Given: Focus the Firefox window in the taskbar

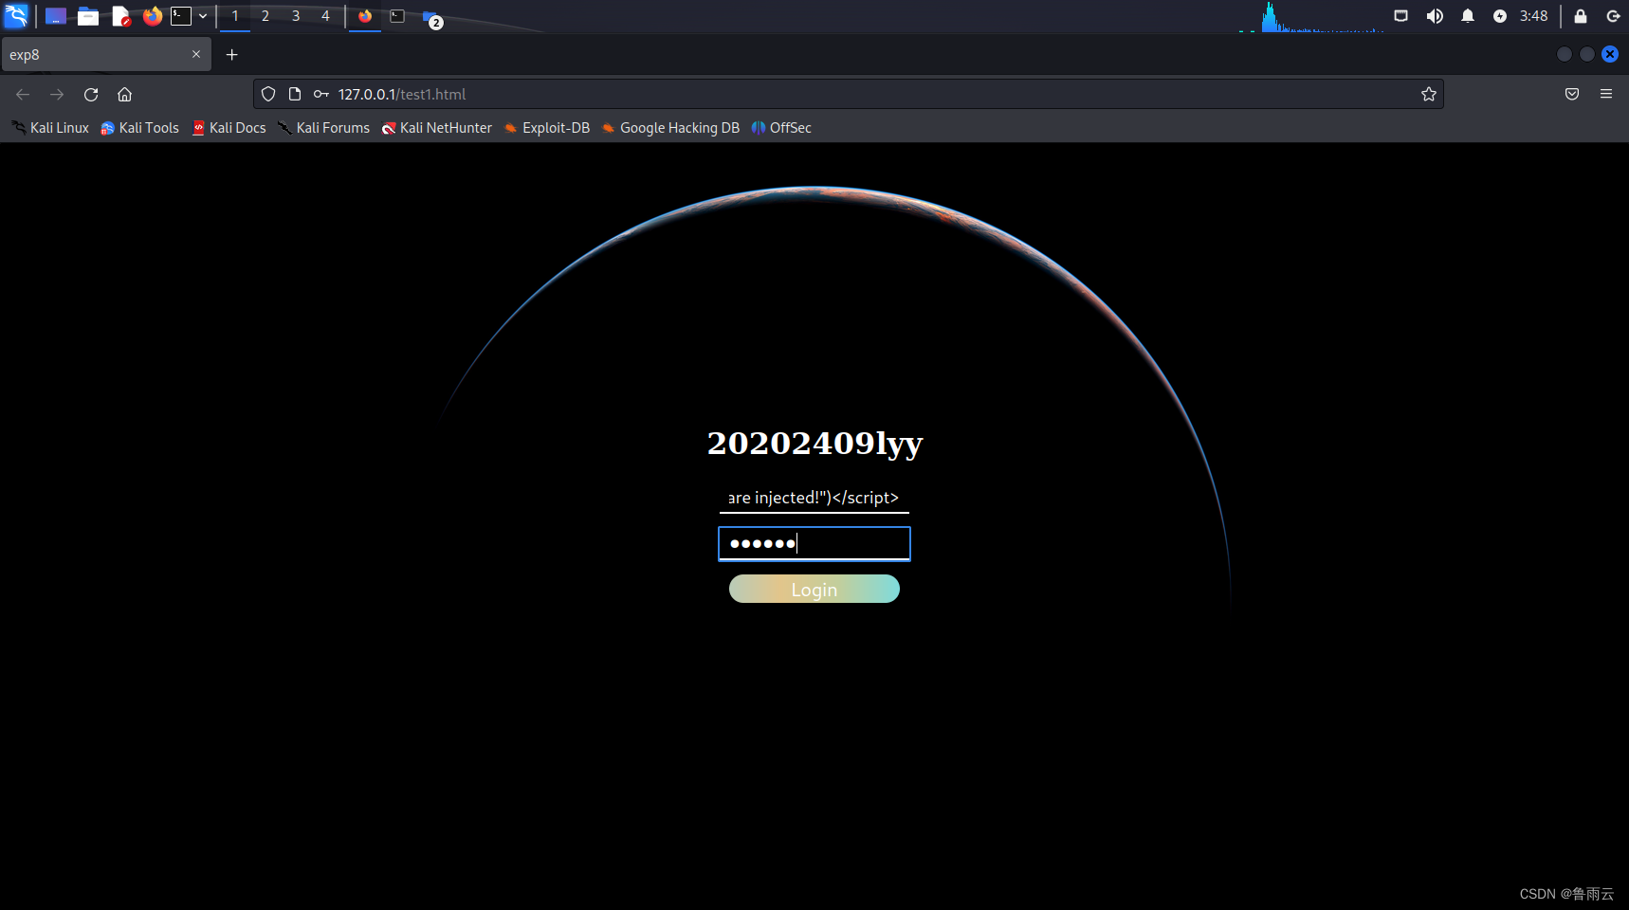Looking at the screenshot, I should click(x=365, y=16).
